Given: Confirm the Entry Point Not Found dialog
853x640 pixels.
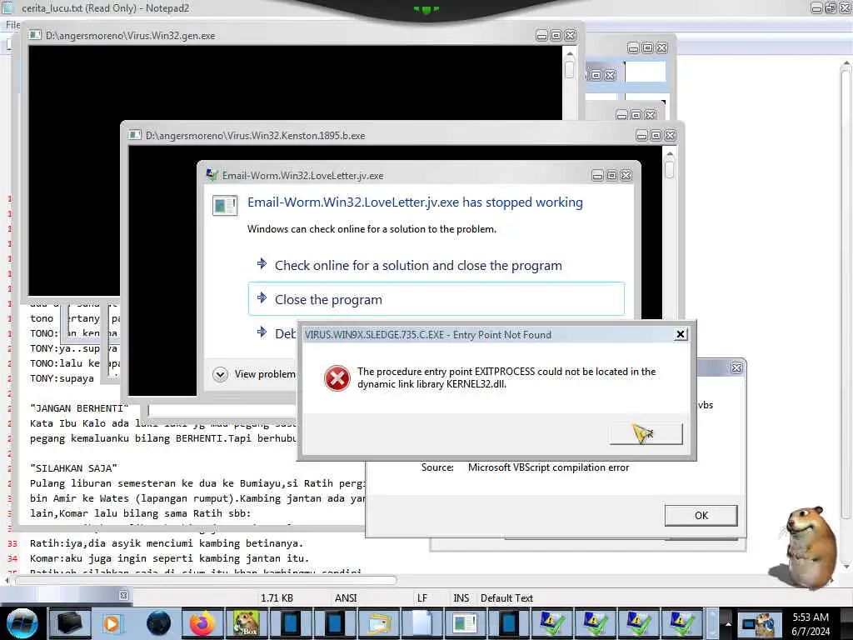Looking at the screenshot, I should pos(646,433).
